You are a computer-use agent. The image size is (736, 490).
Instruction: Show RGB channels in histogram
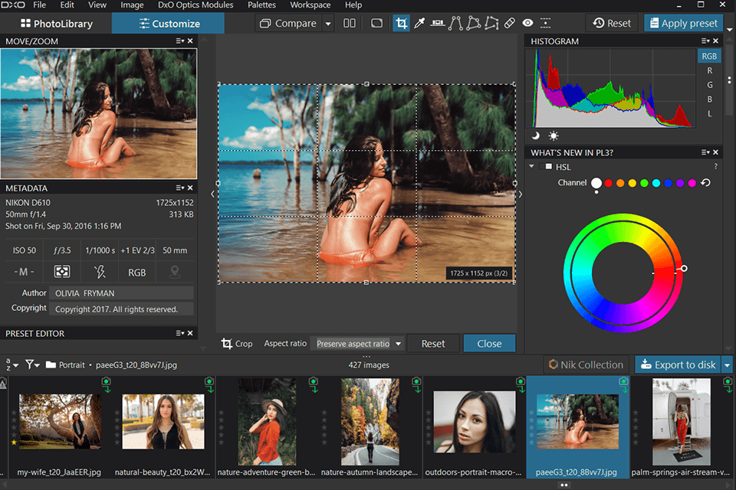pyautogui.click(x=709, y=56)
